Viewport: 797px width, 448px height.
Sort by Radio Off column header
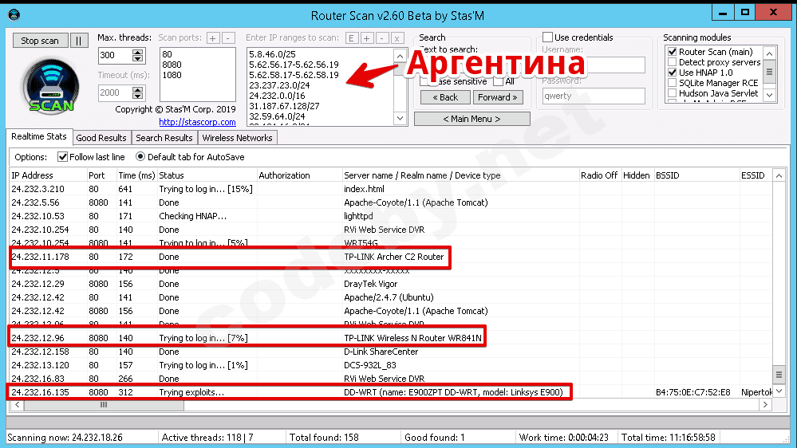[600, 175]
